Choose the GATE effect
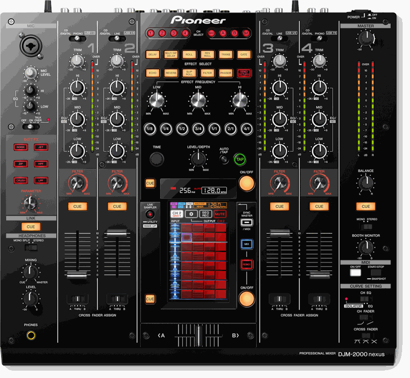Viewport: 410px width, 378px height. tap(244, 55)
